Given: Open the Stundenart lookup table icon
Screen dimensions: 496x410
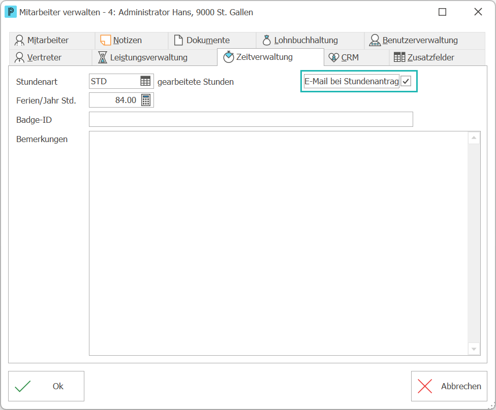Looking at the screenshot, I should 145,81.
